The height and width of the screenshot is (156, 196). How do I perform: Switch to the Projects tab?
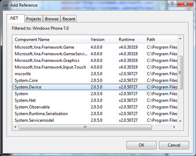tap(34, 19)
